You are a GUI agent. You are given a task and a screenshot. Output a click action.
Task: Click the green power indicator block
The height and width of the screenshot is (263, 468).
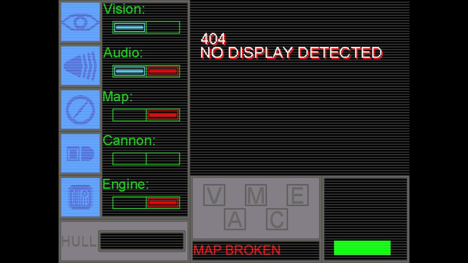362,248
